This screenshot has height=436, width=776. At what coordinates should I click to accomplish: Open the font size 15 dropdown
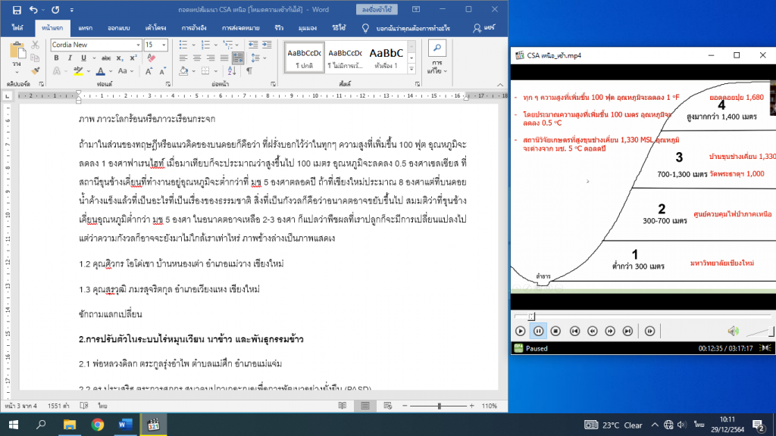(164, 45)
